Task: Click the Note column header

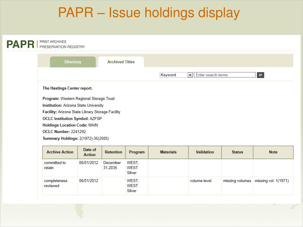Action: [x=273, y=152]
